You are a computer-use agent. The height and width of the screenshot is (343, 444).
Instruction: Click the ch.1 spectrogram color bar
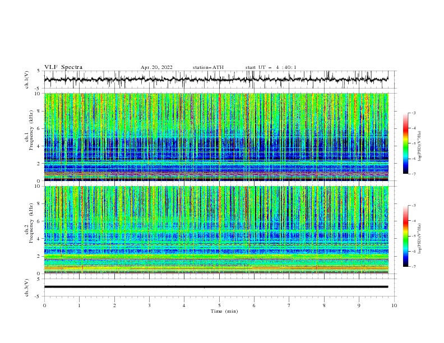tap(406, 143)
